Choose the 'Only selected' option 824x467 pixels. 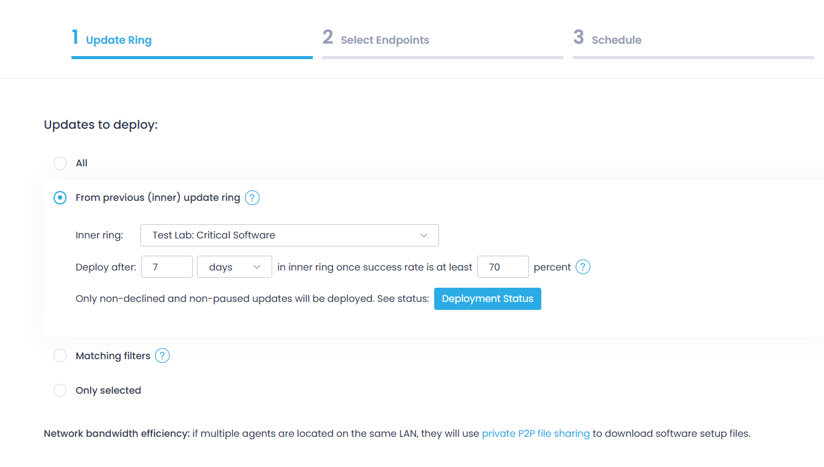[60, 390]
